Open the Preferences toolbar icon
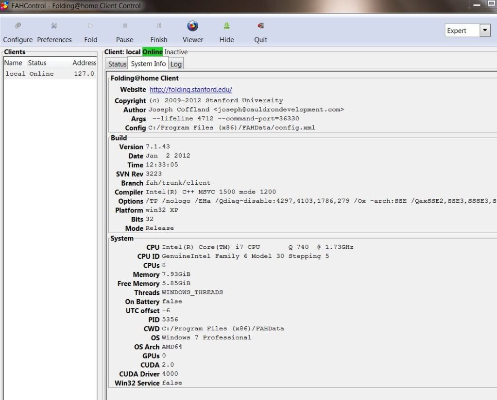 pos(54,26)
